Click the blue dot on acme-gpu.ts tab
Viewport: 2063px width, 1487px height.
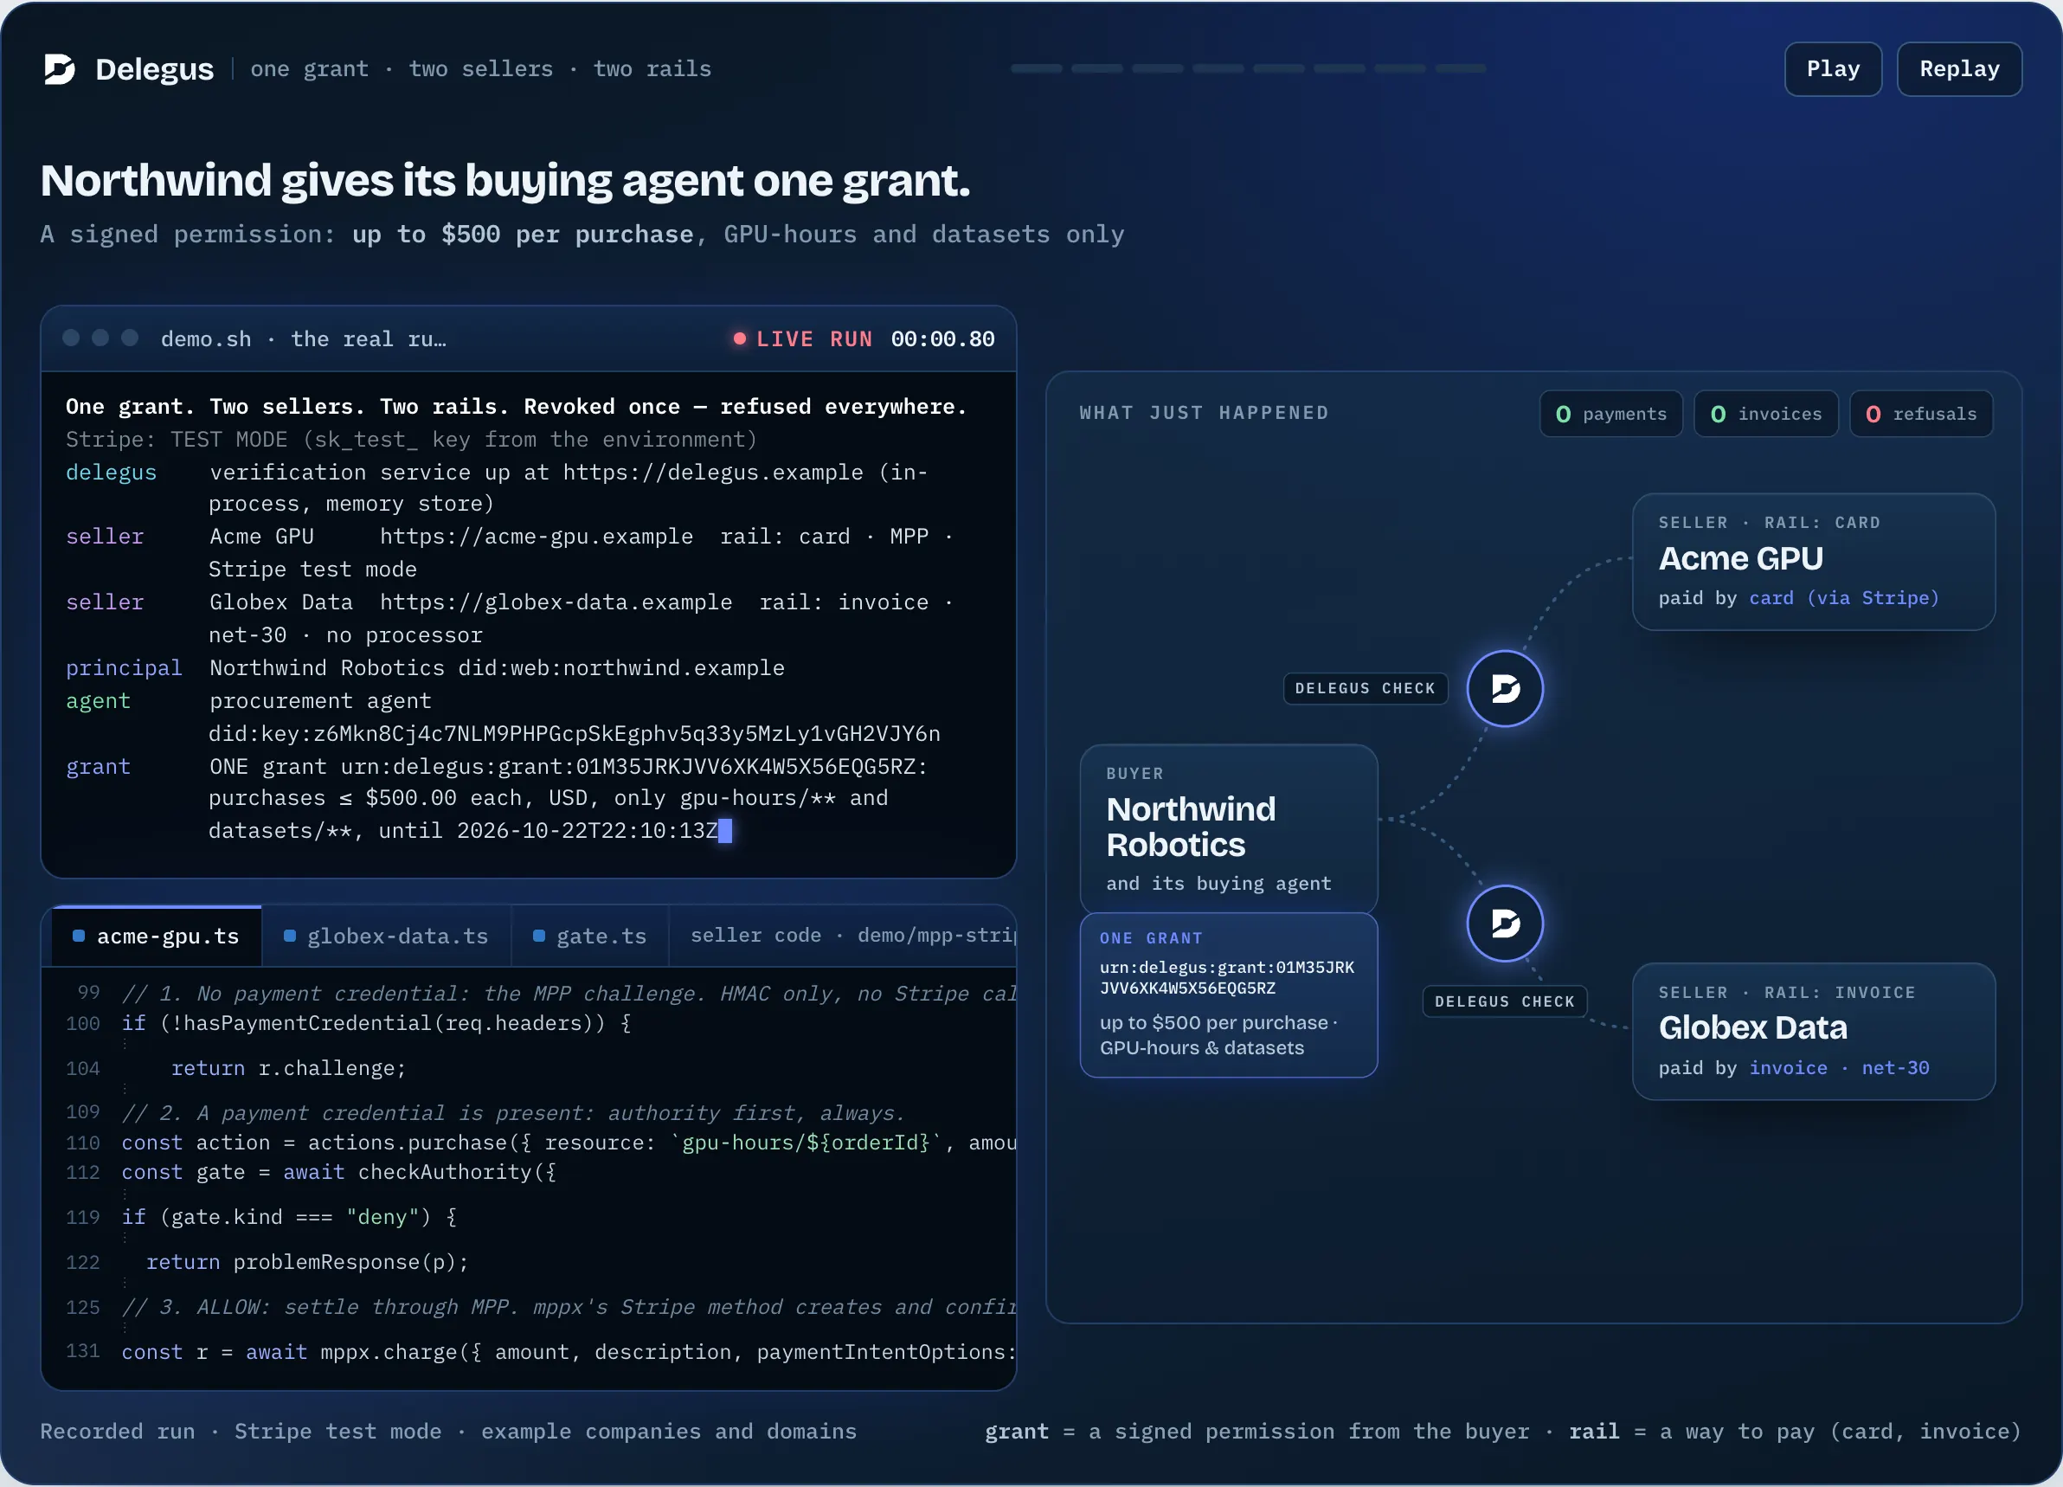(x=79, y=936)
